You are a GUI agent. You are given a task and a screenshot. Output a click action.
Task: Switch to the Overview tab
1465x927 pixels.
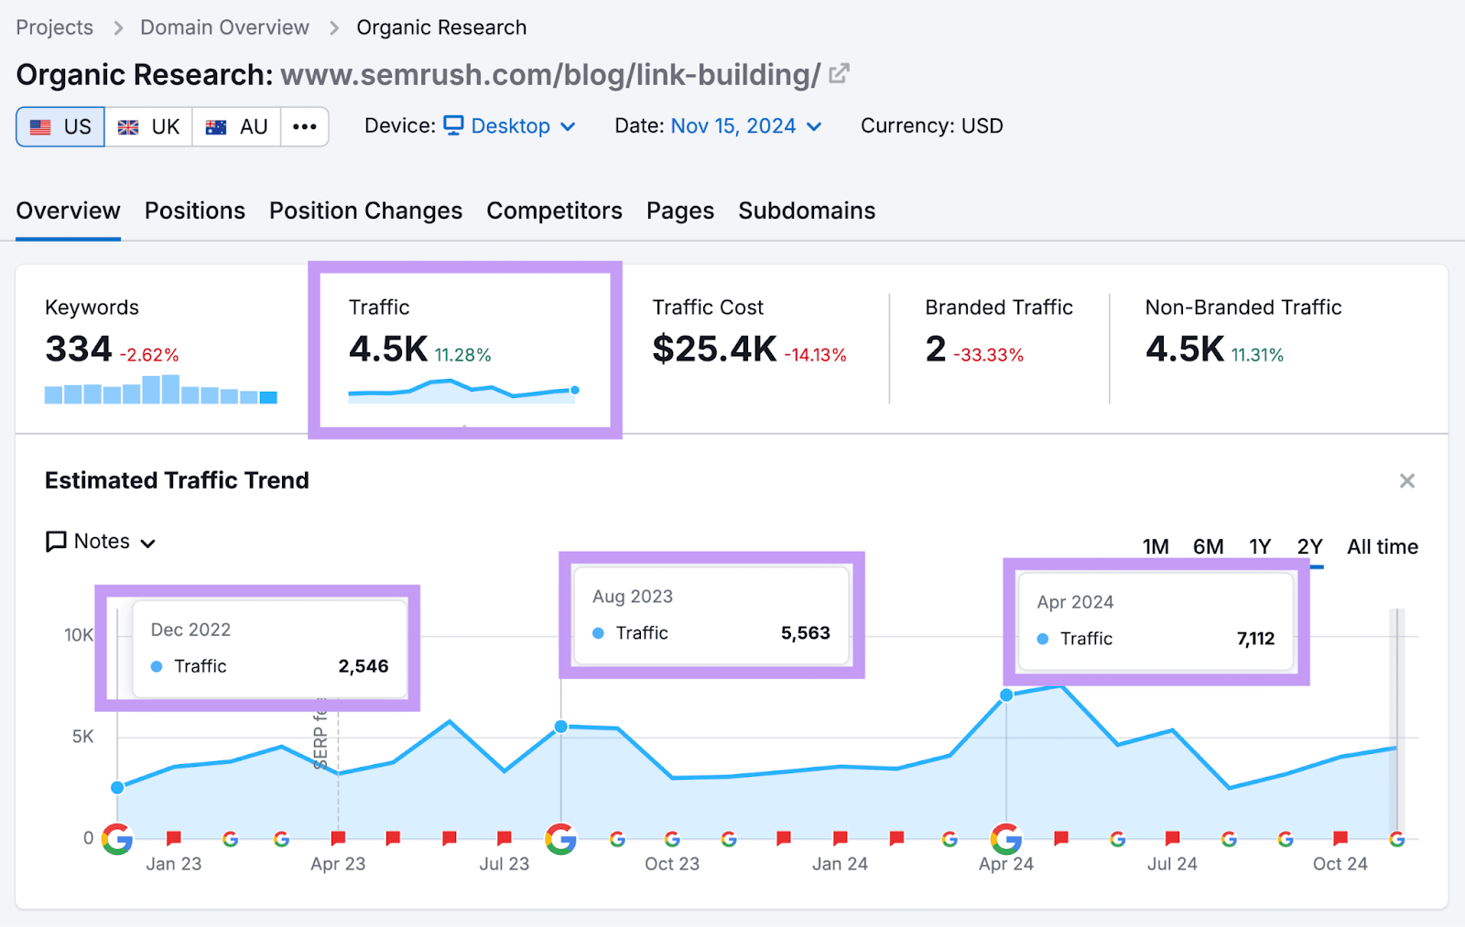tap(68, 210)
